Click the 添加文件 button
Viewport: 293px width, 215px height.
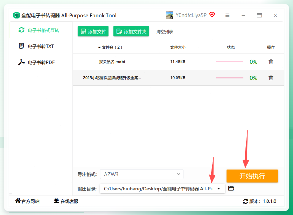click(93, 31)
